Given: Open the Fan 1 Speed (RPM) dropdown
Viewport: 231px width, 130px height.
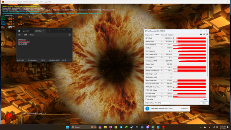Looking at the screenshot, I should [162, 55].
